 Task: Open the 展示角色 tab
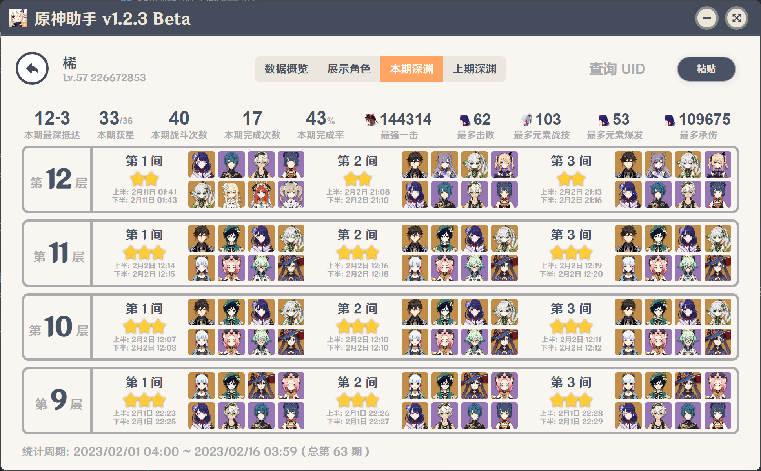tap(349, 69)
